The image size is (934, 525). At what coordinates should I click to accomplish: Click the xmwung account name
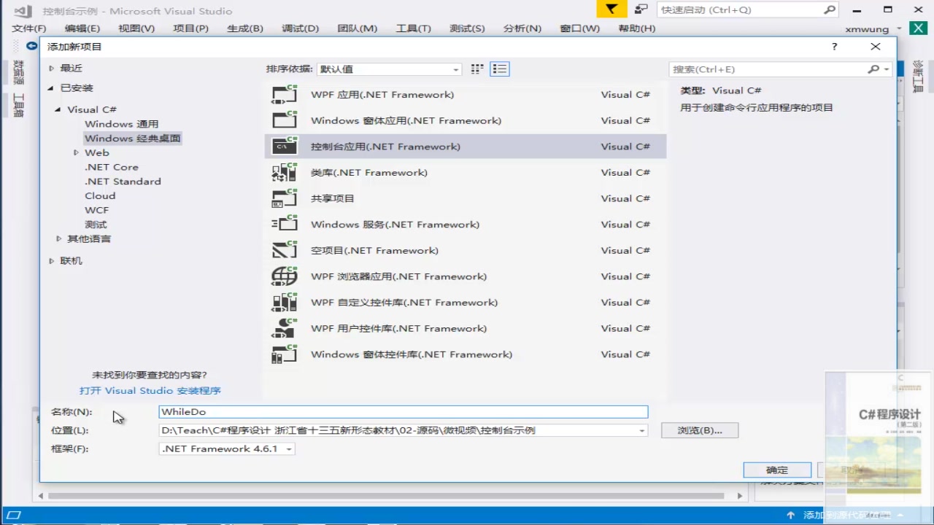(867, 29)
